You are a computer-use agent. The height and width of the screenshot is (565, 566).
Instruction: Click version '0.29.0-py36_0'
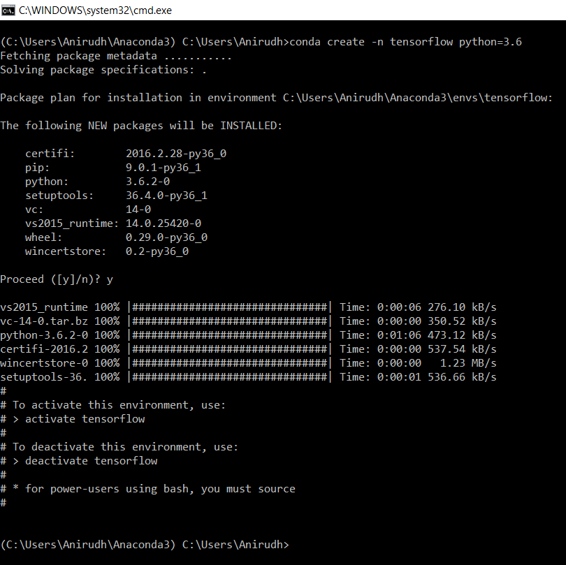point(166,237)
